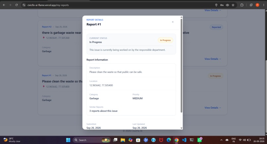Open the Chrome three-dot menu

pyautogui.click(x=264, y=5)
